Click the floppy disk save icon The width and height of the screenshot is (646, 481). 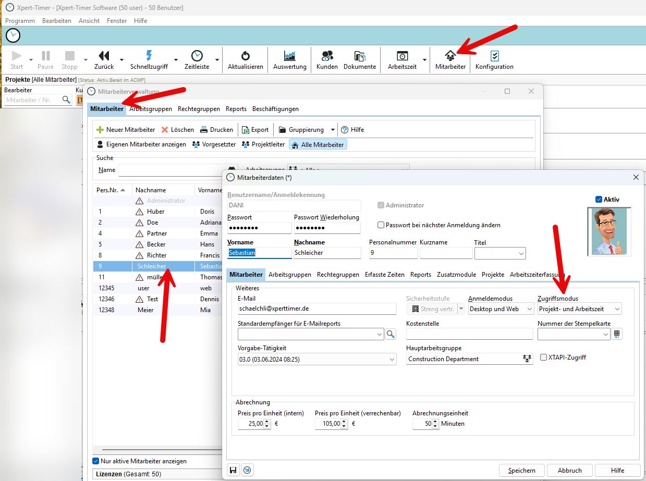pyautogui.click(x=233, y=470)
